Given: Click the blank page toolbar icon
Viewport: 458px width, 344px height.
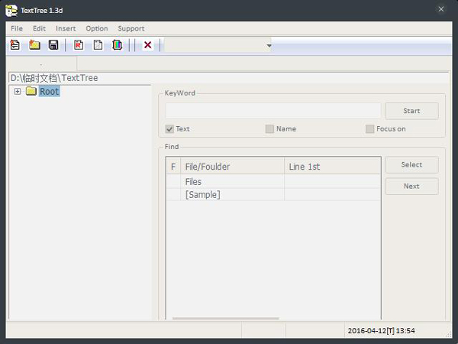Looking at the screenshot, I should tap(98, 45).
